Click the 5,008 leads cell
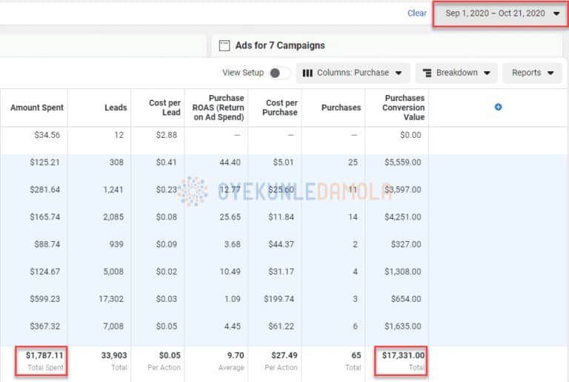Viewport: 569px width, 382px height. coord(113,271)
